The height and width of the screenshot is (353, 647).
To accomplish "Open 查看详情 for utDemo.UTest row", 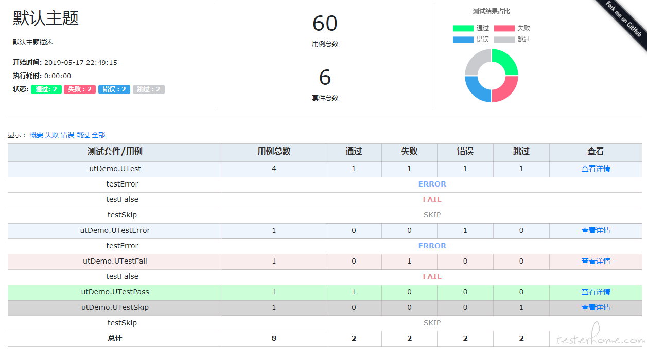I will [596, 169].
